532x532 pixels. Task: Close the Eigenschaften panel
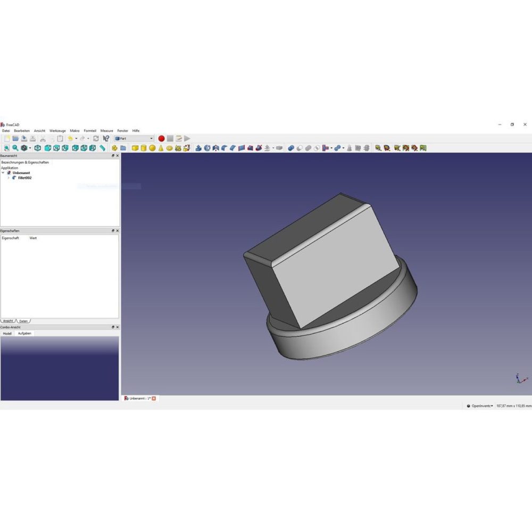pyautogui.click(x=118, y=231)
